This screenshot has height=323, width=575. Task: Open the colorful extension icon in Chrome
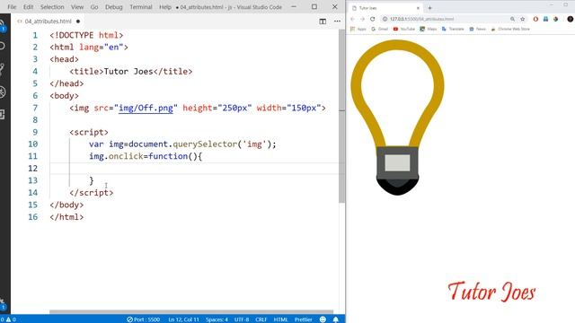tap(556, 19)
